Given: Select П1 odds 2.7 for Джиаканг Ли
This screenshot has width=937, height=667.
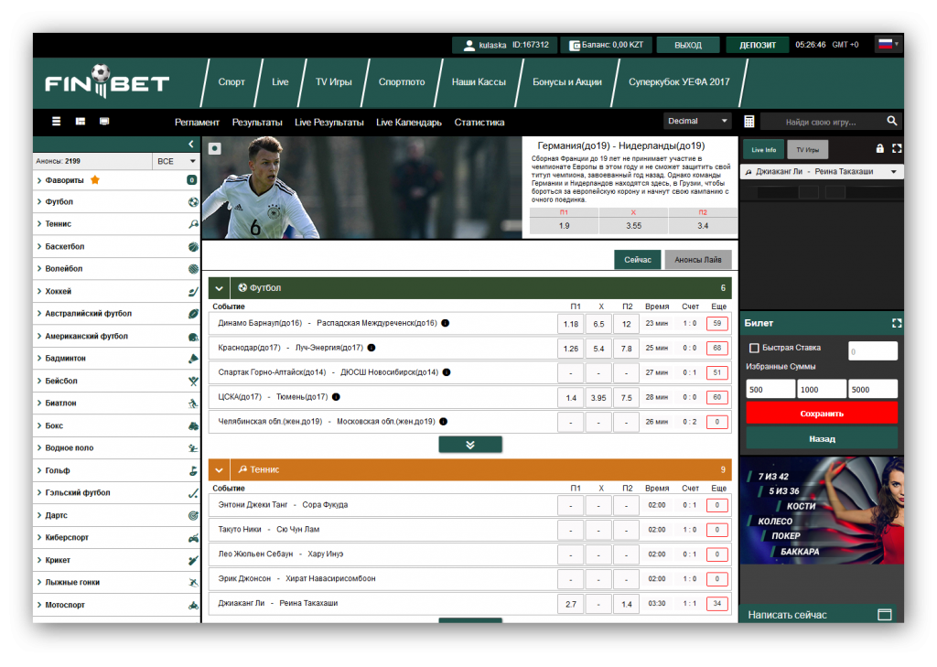Looking at the screenshot, I should (x=571, y=604).
